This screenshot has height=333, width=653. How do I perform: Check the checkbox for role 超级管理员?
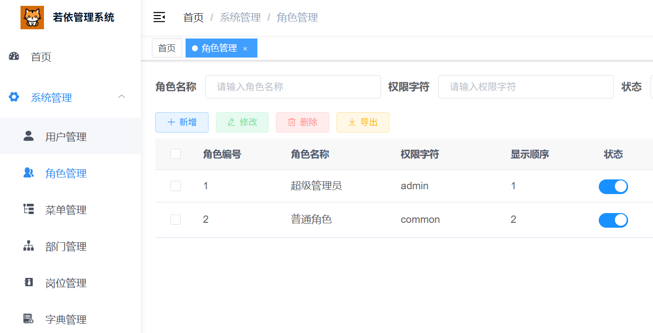click(175, 186)
